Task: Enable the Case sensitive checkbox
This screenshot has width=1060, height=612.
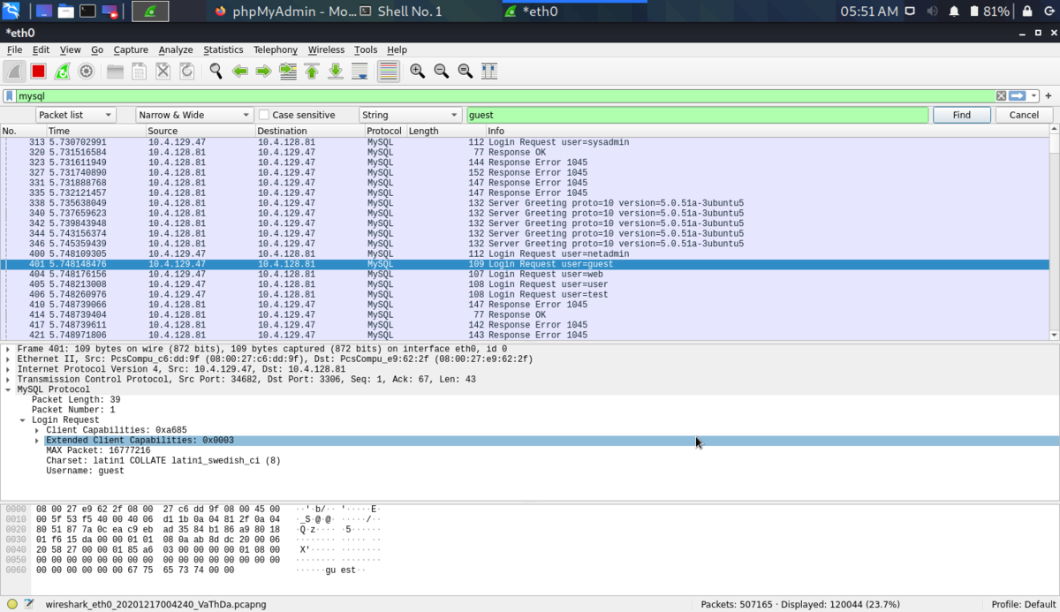Action: (x=264, y=115)
